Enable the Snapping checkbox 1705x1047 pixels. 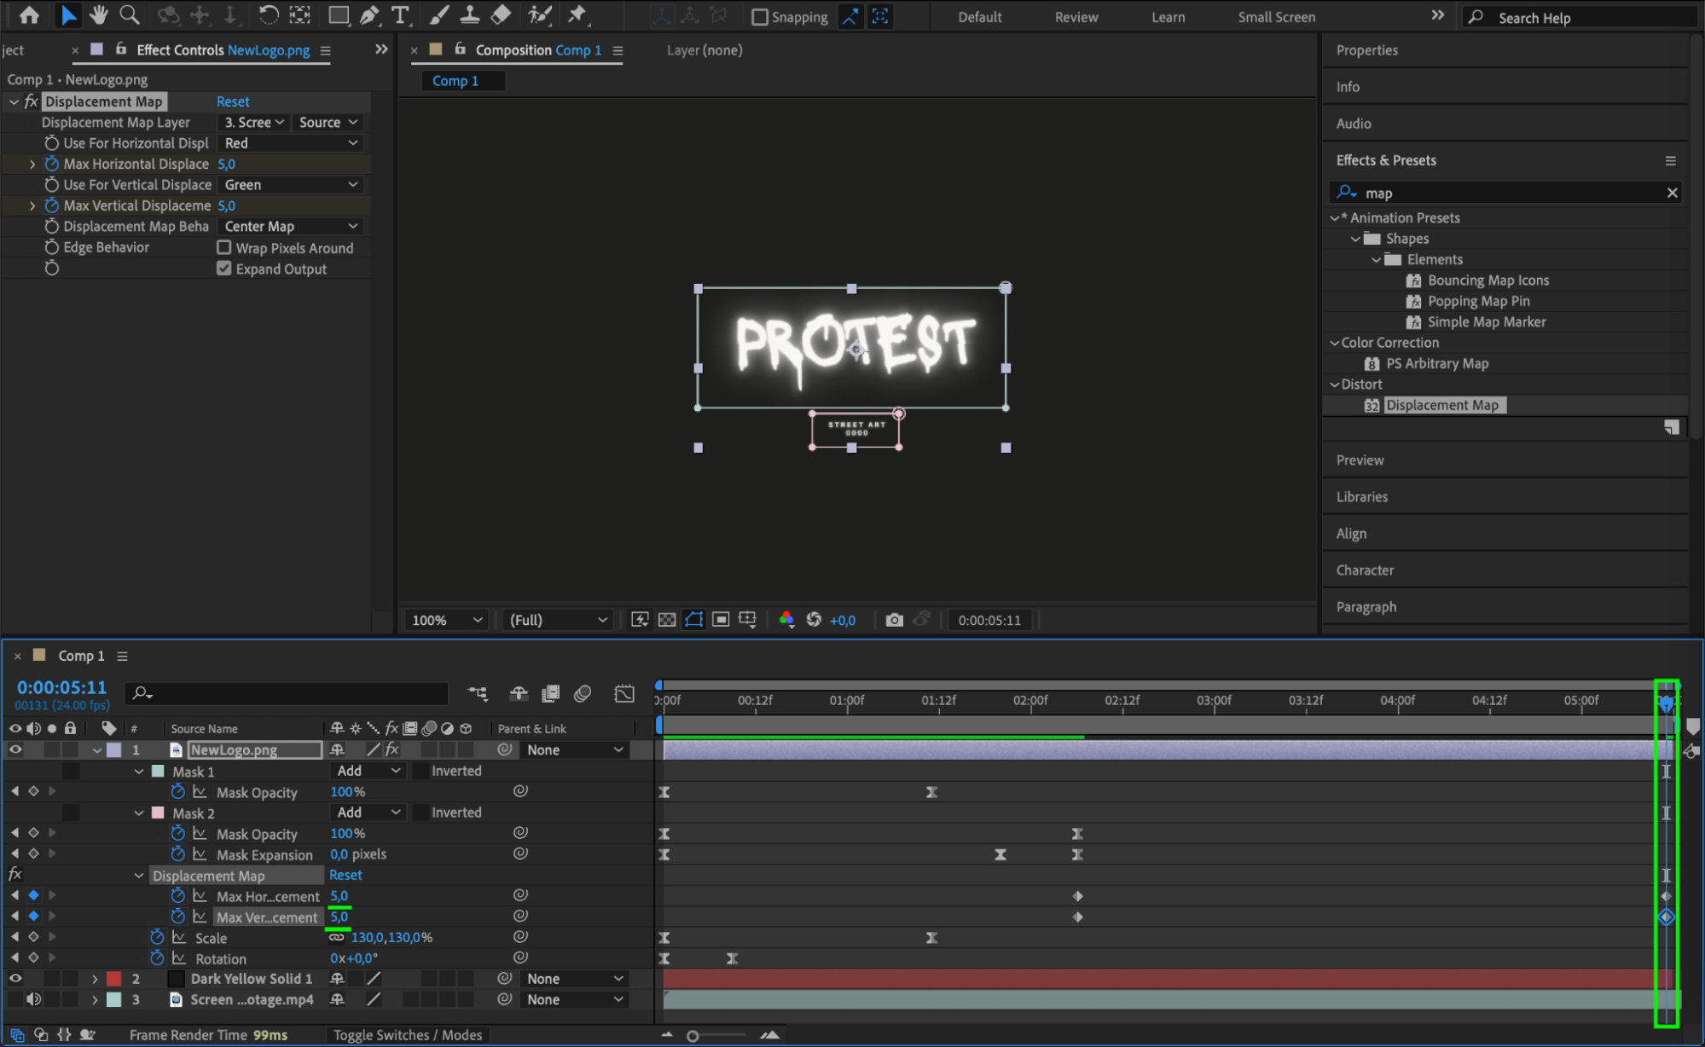click(760, 17)
